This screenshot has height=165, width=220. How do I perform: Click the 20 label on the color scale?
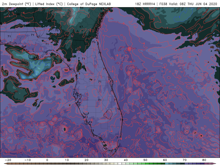(86, 160)
